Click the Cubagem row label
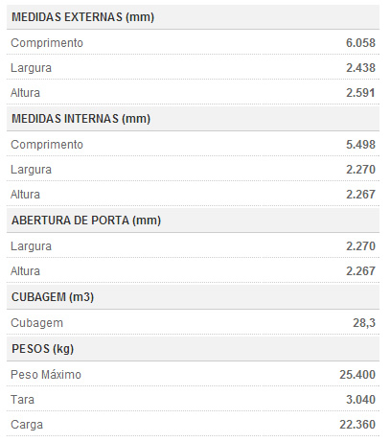391x442 pixels. [x=36, y=323]
